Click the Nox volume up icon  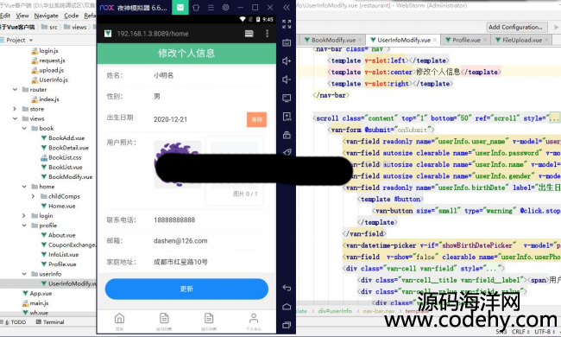[x=287, y=60]
